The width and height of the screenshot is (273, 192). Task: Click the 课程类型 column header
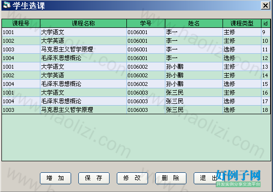click(x=242, y=24)
